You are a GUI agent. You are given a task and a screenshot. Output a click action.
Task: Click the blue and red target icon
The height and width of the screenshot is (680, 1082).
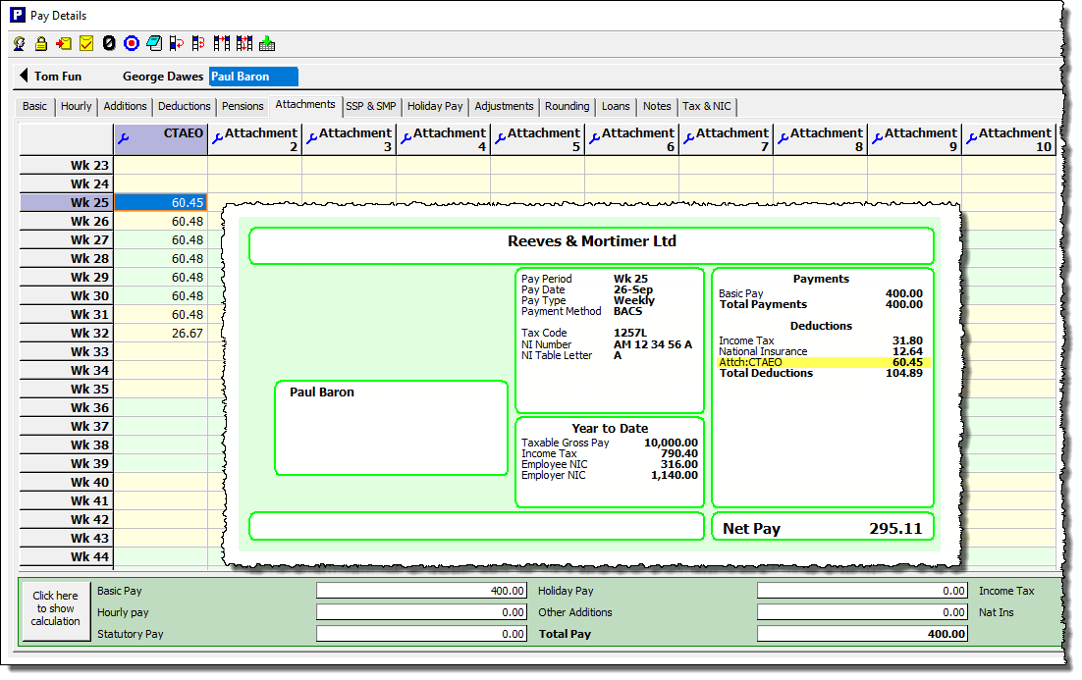pos(132,44)
